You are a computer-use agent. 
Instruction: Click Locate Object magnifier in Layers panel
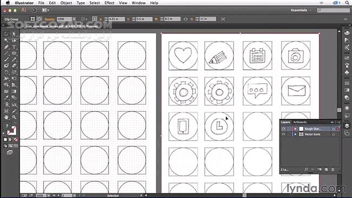pyautogui.click(x=306, y=169)
